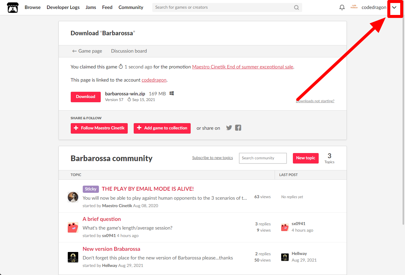The height and width of the screenshot is (275, 405).
Task: Click the Windows platform icon
Action: 171,94
